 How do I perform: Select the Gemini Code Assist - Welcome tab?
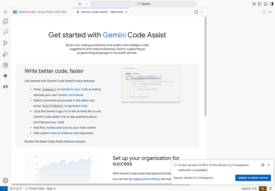[x=102, y=12]
